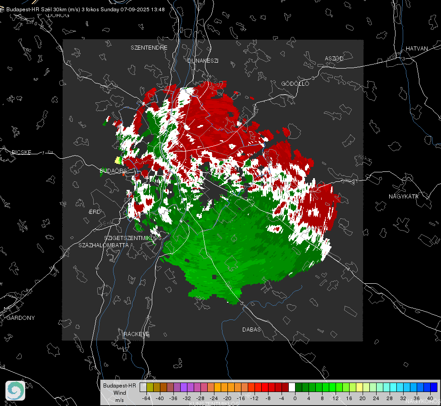The height and width of the screenshot is (406, 441).
Task: Pick the white zero-velocity swatch in legend
Action: click(292, 387)
